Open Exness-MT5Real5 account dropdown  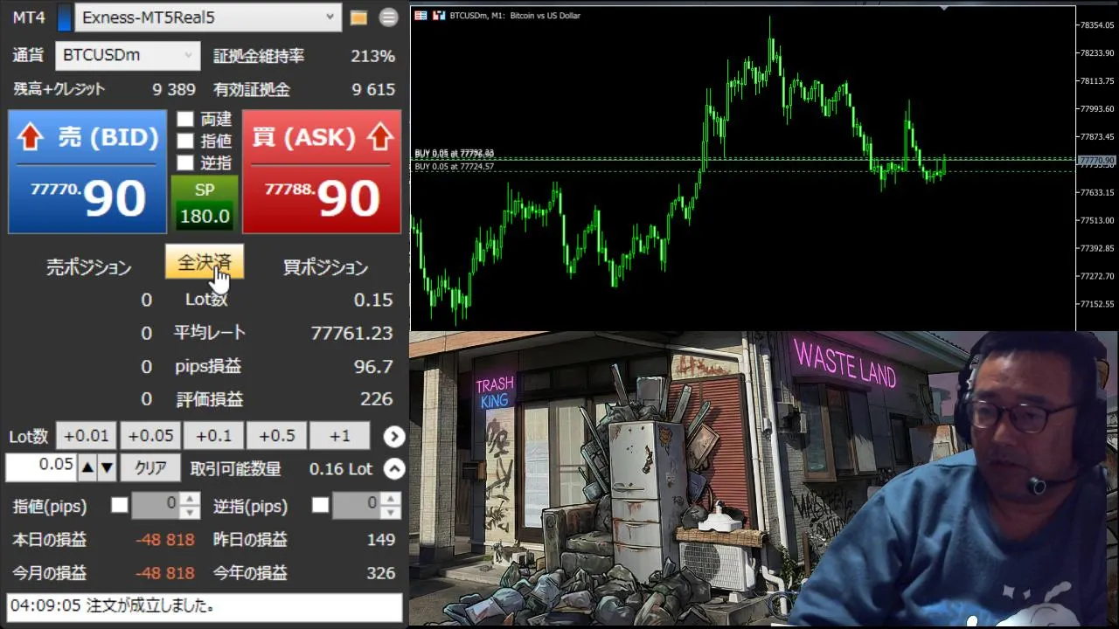(208, 17)
